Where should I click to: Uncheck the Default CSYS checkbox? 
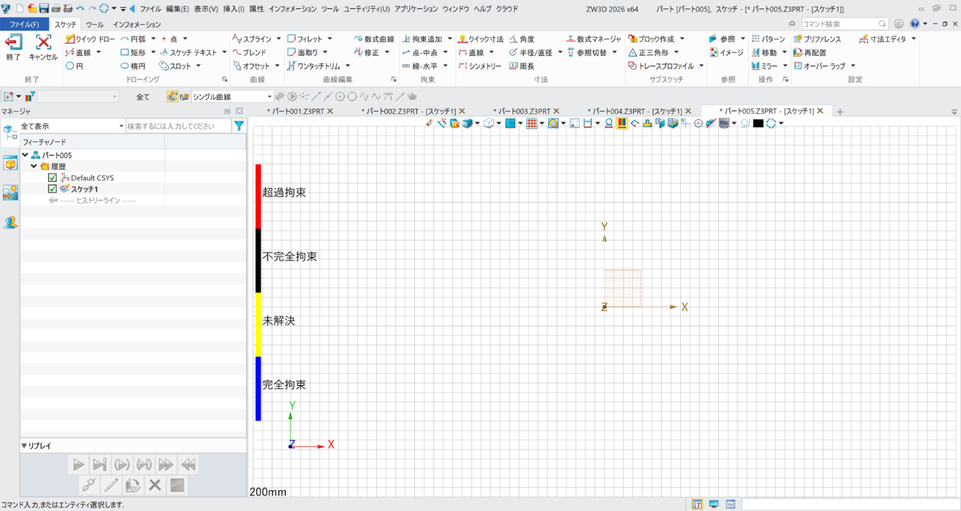pyautogui.click(x=52, y=178)
